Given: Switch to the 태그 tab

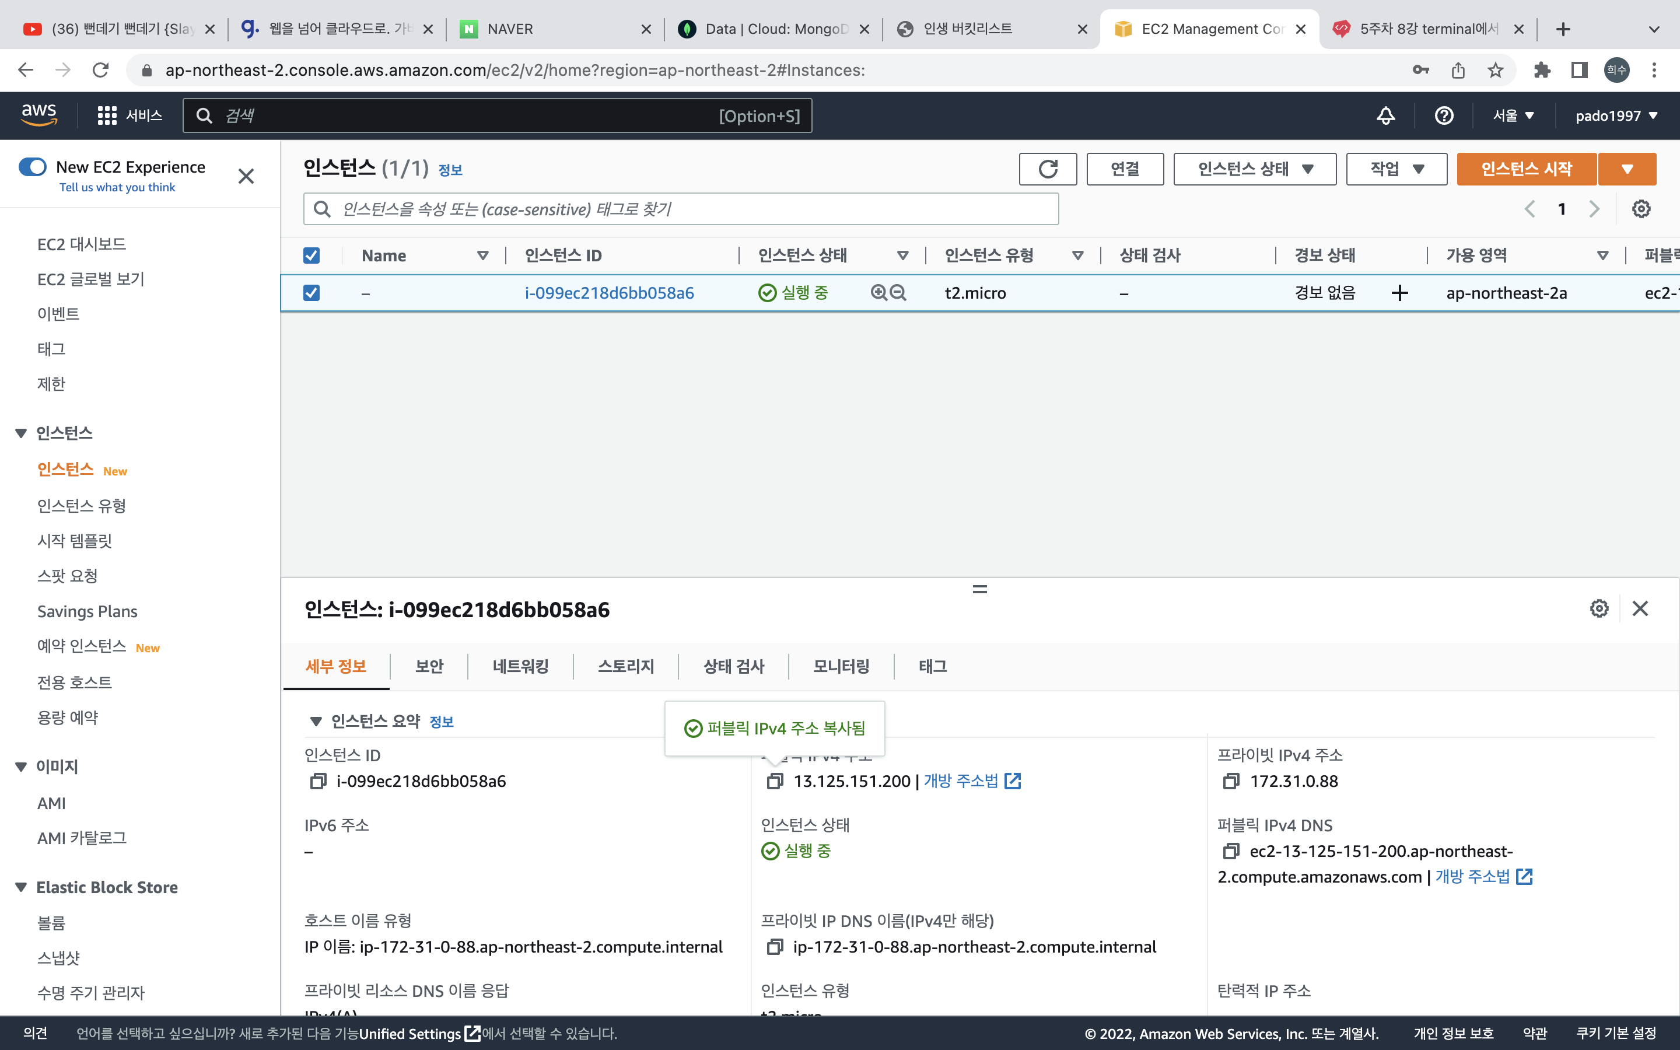Looking at the screenshot, I should coord(933,667).
